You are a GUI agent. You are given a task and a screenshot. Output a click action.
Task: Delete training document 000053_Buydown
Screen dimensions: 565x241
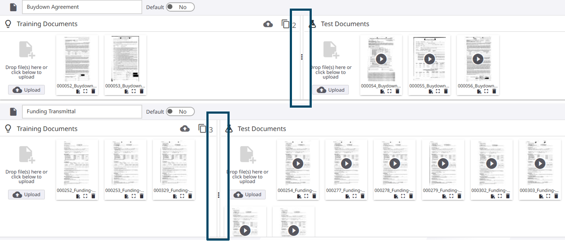click(142, 91)
